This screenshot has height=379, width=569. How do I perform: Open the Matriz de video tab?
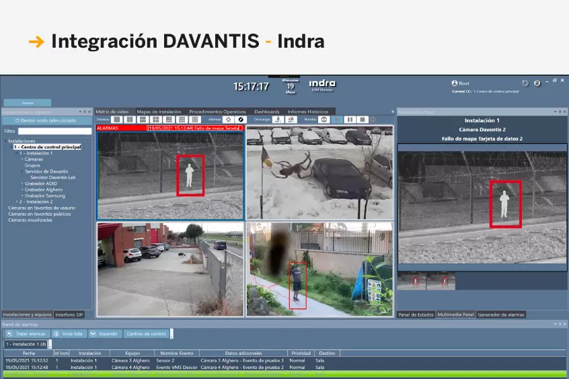click(x=112, y=112)
